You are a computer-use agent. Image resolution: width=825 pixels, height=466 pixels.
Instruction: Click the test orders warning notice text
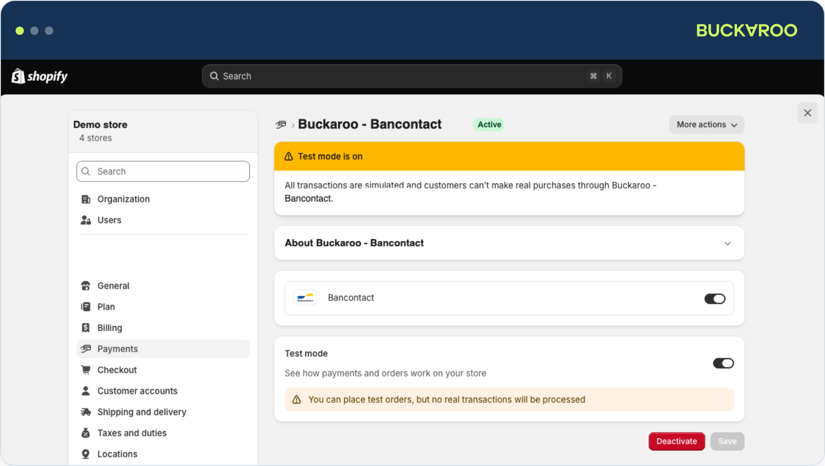pos(447,399)
